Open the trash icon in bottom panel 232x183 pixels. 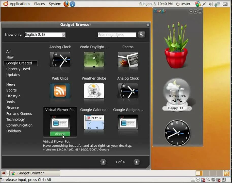[226, 173]
